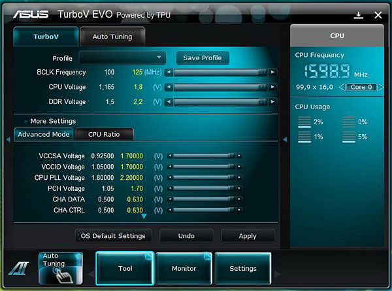392x291 pixels.
Task: Click the Save Profile button
Action: tap(203, 58)
